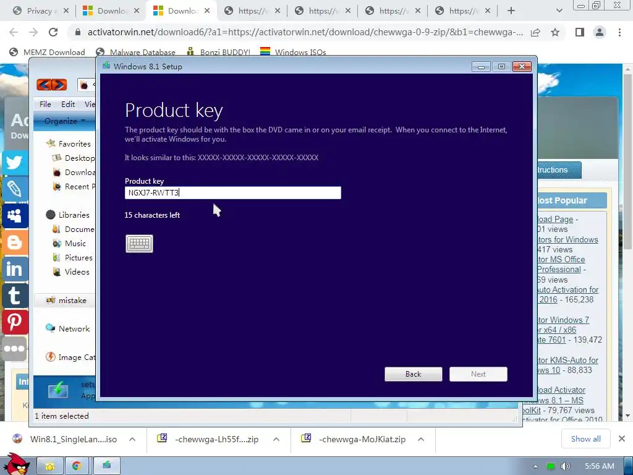Expand Win8.1 iso download options chevron

click(132, 440)
